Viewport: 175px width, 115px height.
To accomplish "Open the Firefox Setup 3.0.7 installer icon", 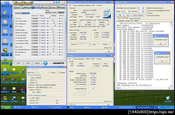I will tap(5, 71).
